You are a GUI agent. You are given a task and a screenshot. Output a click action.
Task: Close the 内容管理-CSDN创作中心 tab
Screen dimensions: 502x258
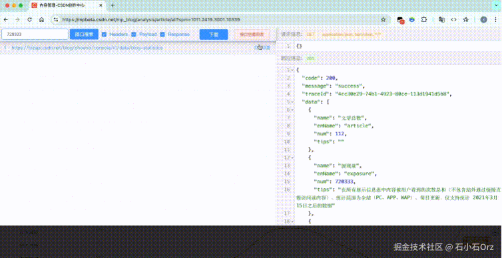point(101,5)
